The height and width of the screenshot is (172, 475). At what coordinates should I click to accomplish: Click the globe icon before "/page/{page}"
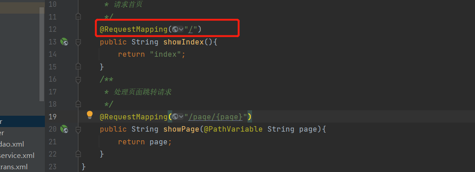175,117
